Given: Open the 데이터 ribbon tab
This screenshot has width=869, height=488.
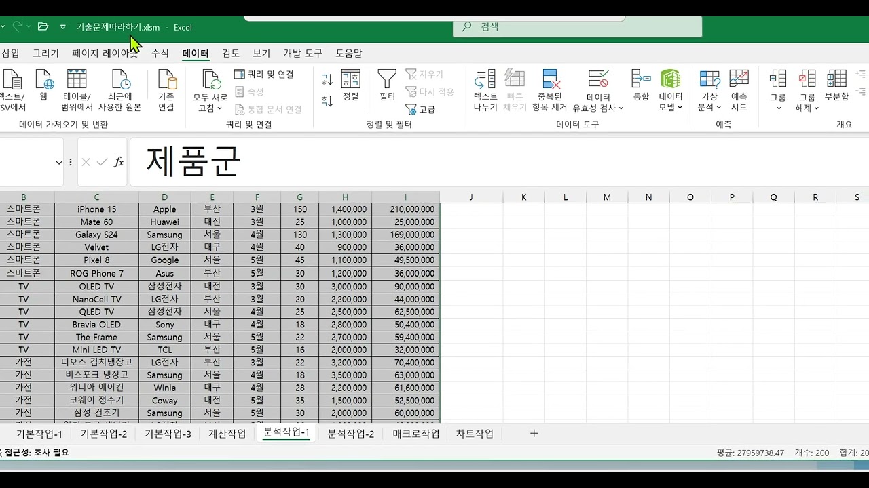Looking at the screenshot, I should click(196, 53).
